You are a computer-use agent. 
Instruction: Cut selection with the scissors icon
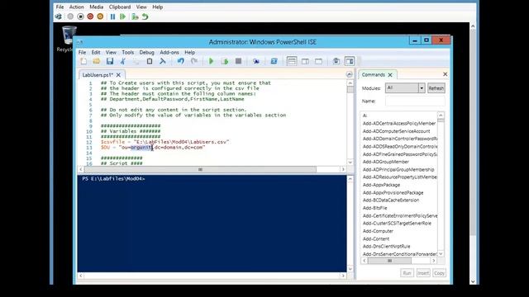point(123,61)
